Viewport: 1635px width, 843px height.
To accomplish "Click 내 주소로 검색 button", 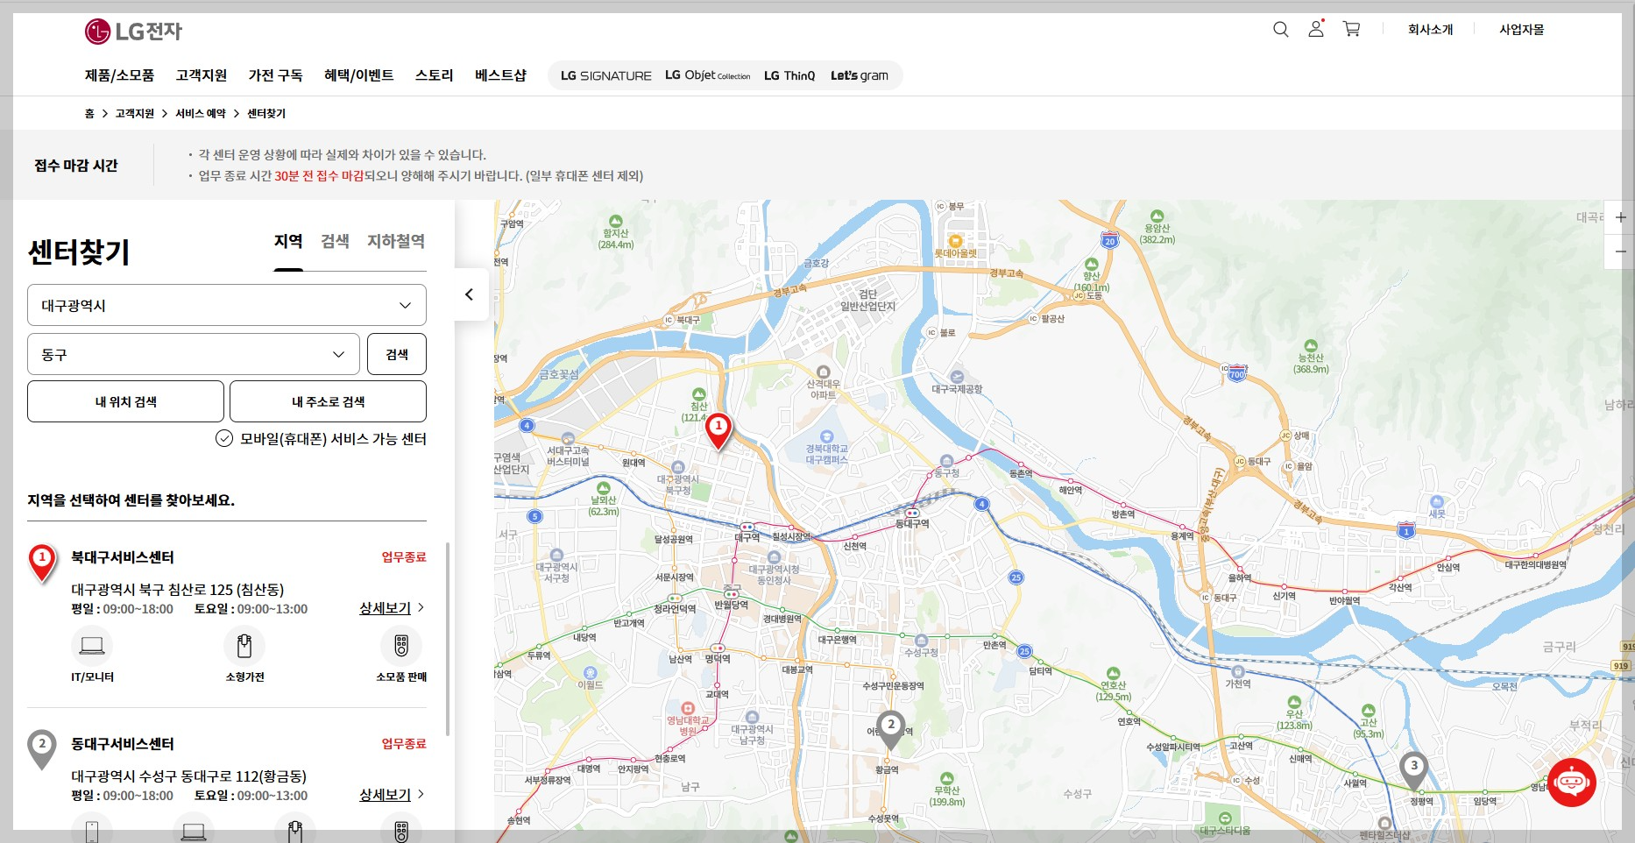I will click(328, 401).
